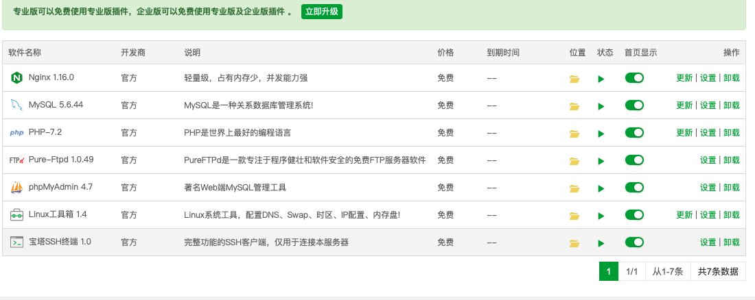
Task: Click the MySQL running status arrow
Action: point(601,106)
